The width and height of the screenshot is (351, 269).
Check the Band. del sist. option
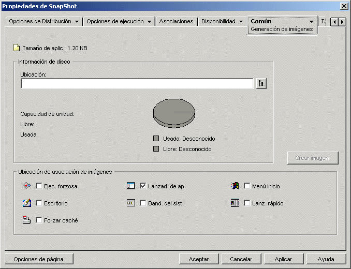coord(143,203)
